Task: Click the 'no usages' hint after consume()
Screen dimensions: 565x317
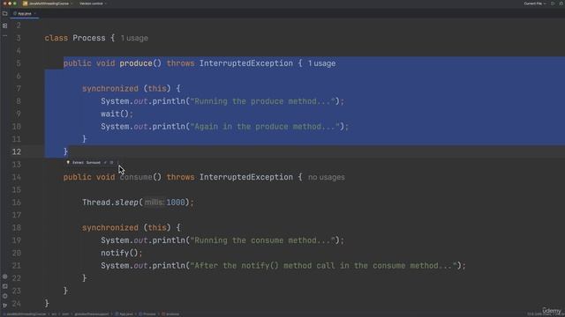Action: click(327, 177)
